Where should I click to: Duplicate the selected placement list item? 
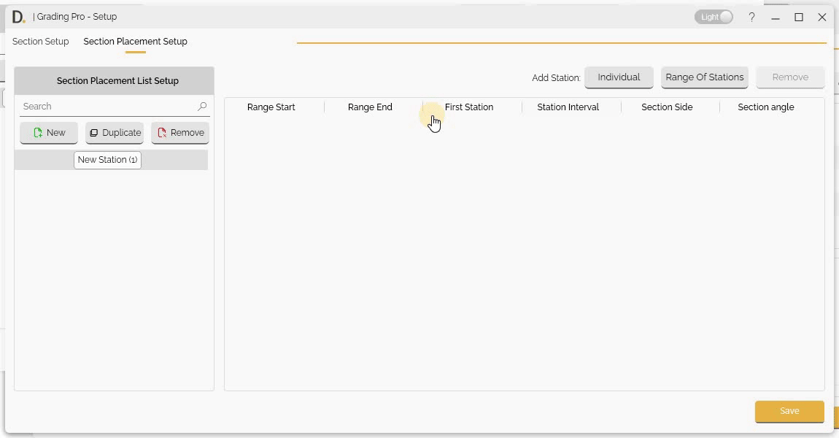click(115, 133)
